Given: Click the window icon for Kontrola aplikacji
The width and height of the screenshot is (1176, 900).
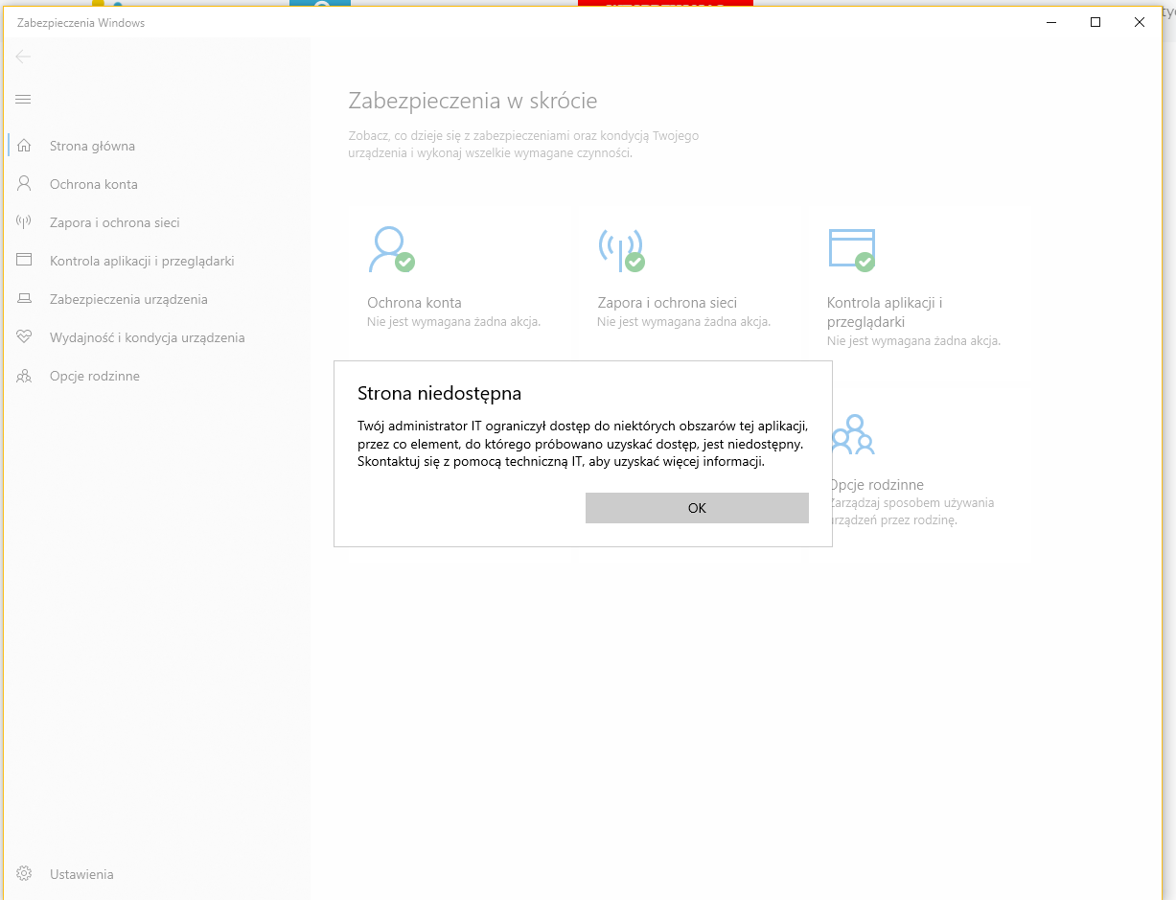Looking at the screenshot, I should click(x=24, y=261).
